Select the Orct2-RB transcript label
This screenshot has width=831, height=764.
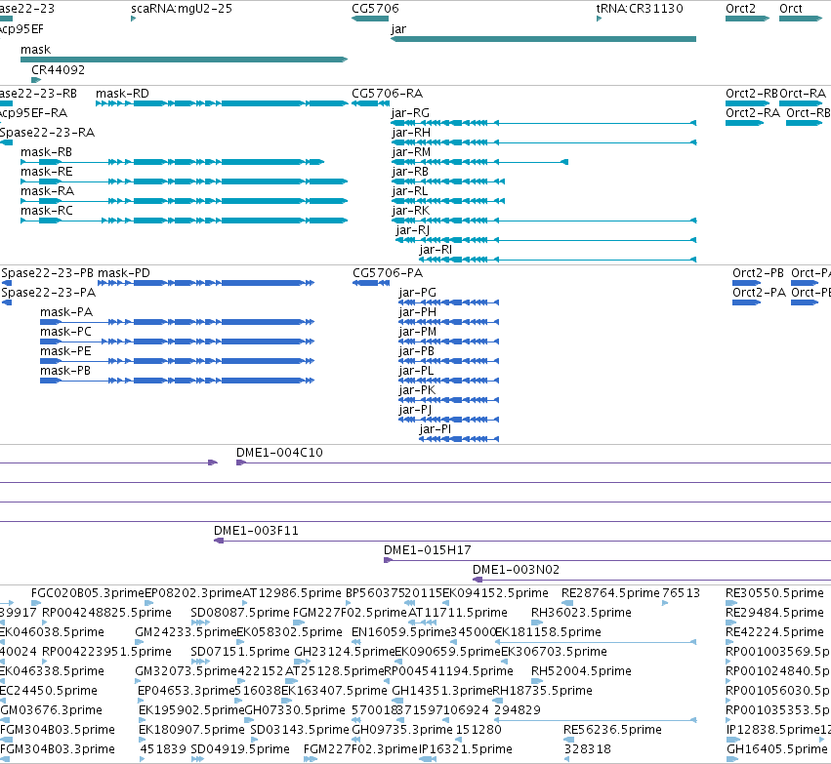[x=752, y=94]
